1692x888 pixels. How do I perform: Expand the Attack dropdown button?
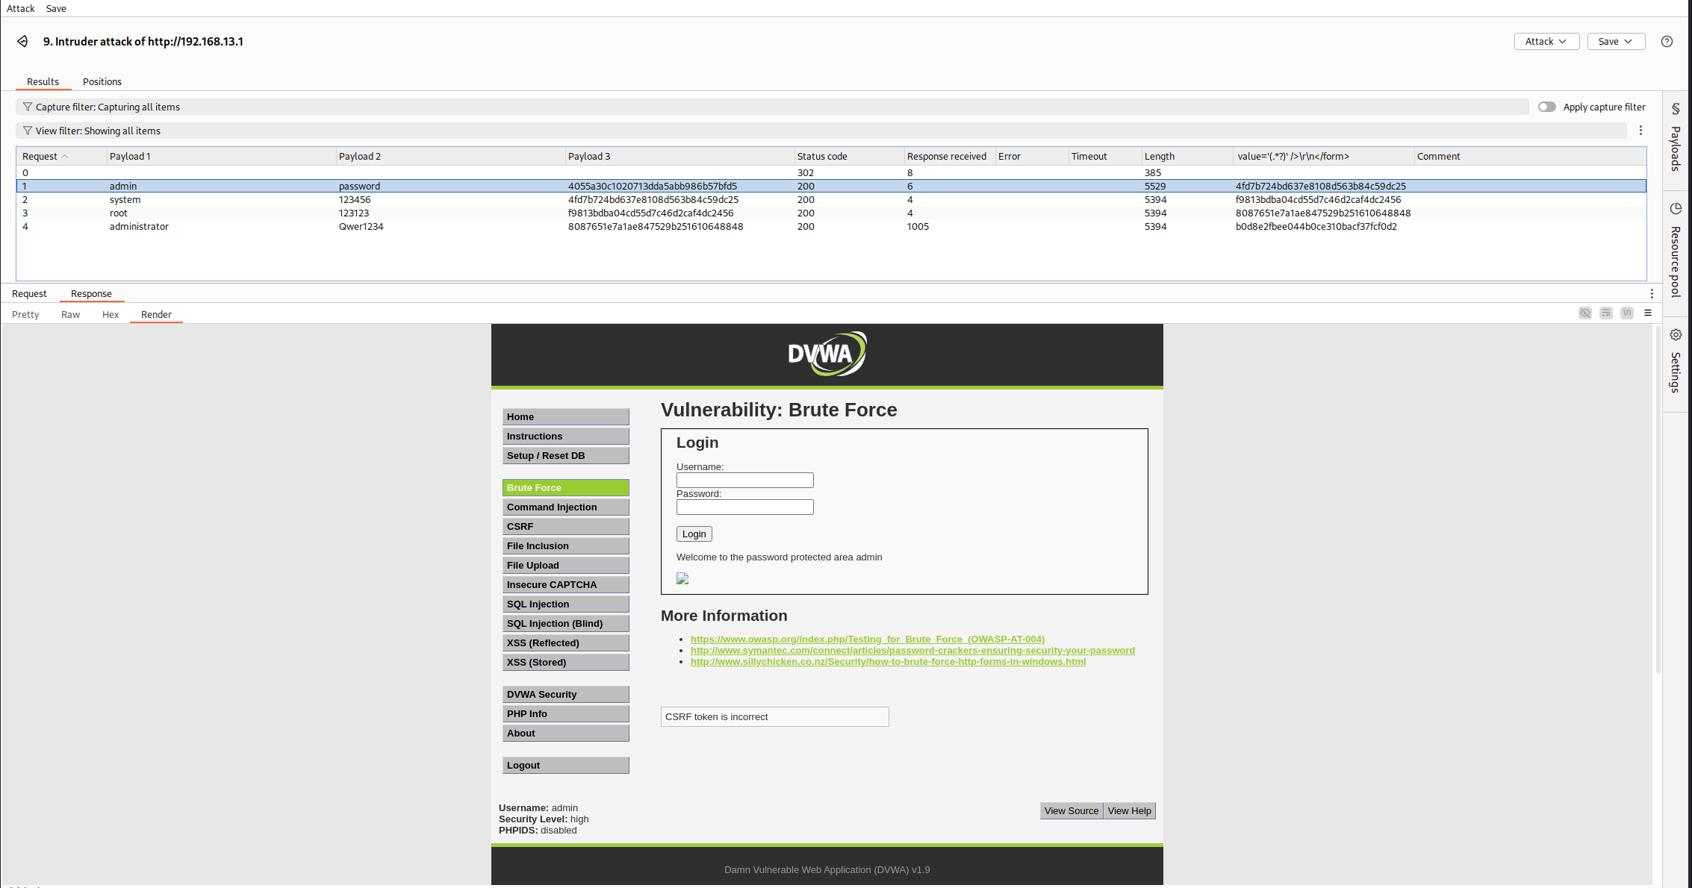coord(1546,42)
